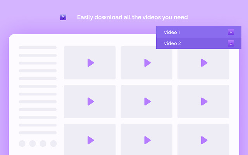Click the purple play logo beside the headline

click(x=63, y=17)
